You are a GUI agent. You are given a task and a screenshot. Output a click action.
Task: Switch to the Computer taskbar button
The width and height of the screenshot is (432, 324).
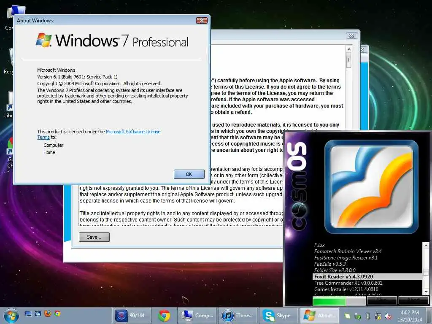tap(197, 316)
